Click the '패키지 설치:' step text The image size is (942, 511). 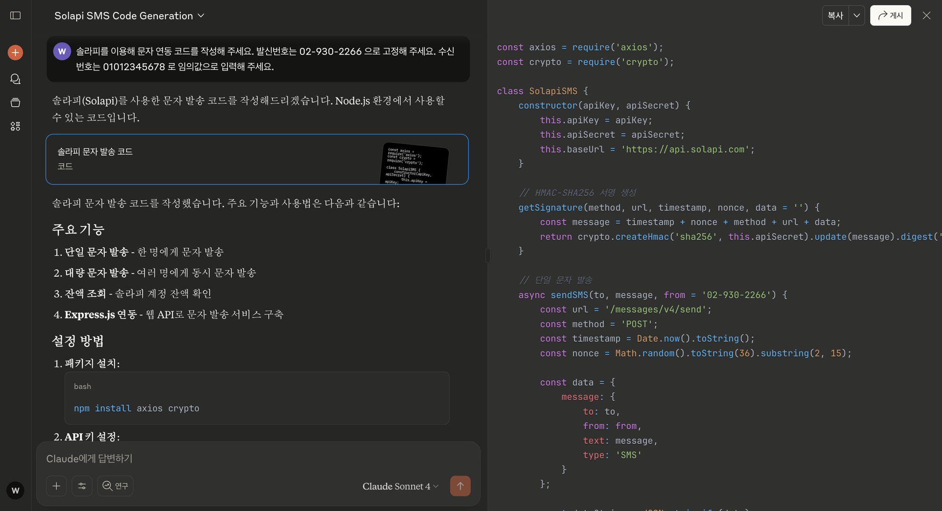point(92,364)
